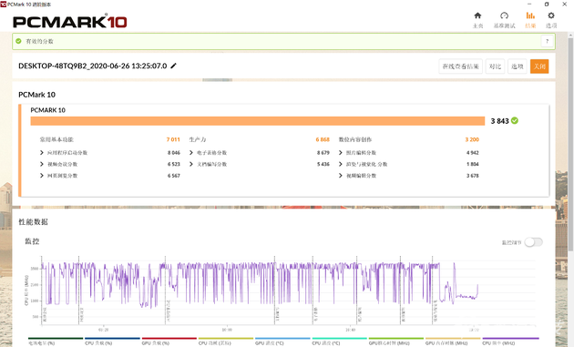Click the view results online button
The image size is (574, 347).
point(460,66)
